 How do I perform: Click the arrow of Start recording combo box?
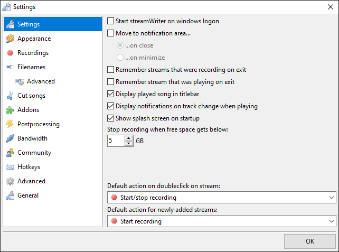(x=332, y=221)
